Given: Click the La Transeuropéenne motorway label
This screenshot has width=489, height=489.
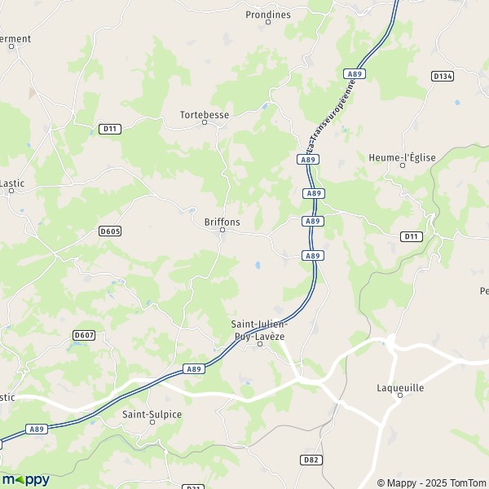Looking at the screenshot, I should coord(332,116).
